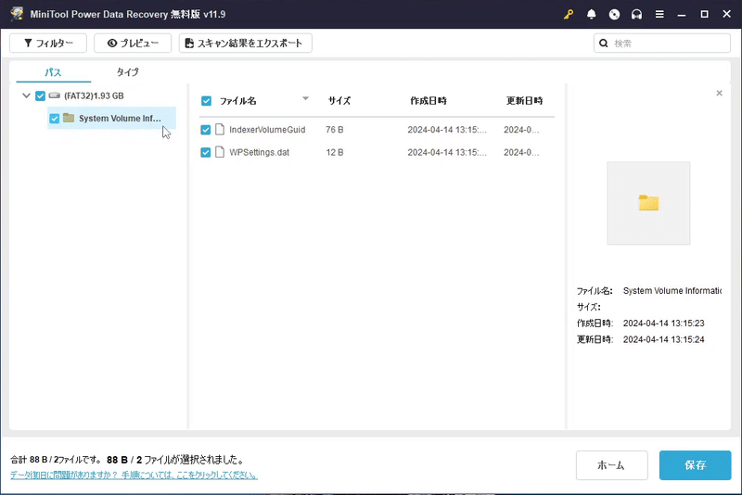Switch to the パス tab
Image resolution: width=742 pixels, height=495 pixels.
tap(53, 72)
